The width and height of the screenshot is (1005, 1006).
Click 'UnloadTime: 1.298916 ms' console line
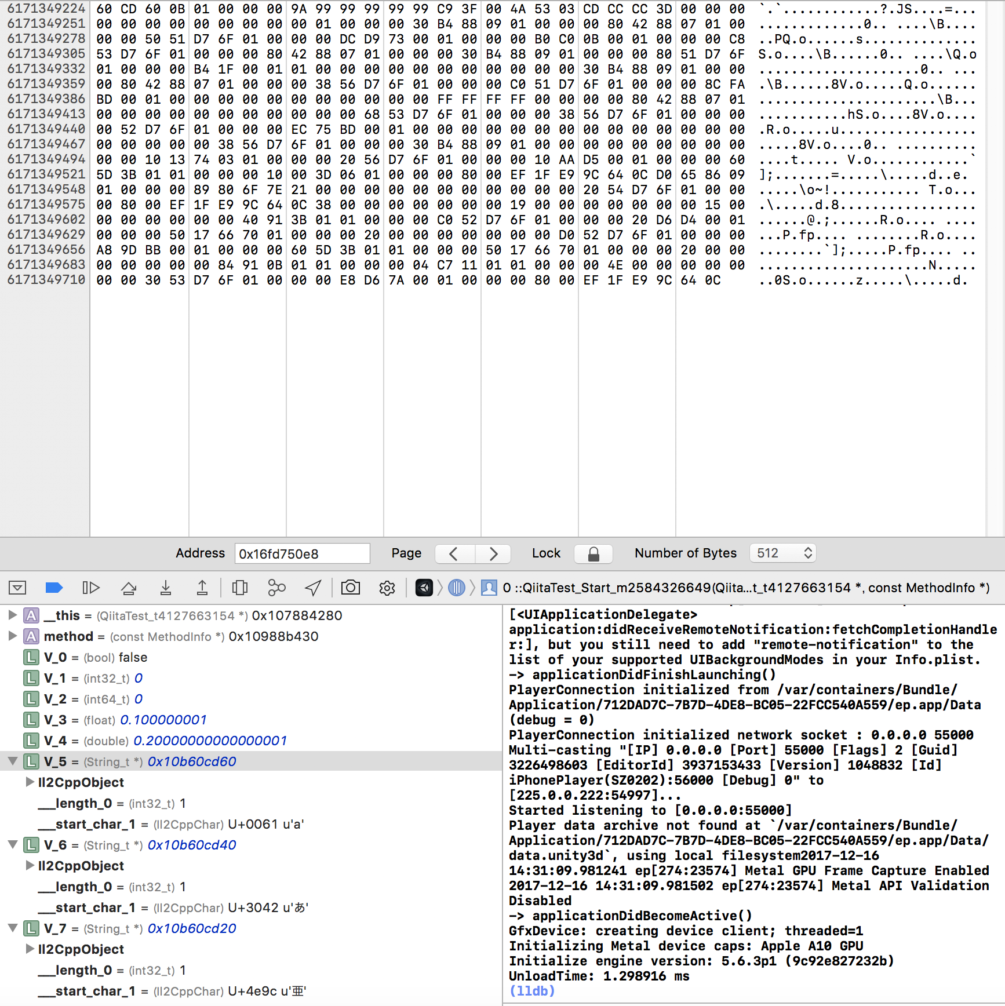coord(599,976)
